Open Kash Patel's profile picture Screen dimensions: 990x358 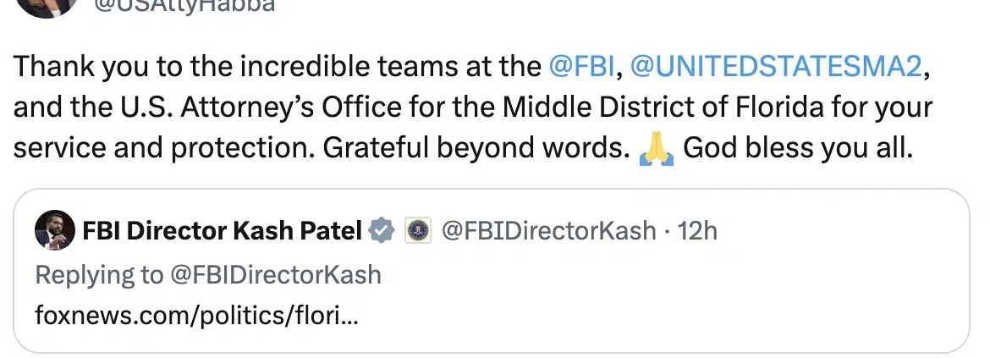55,230
